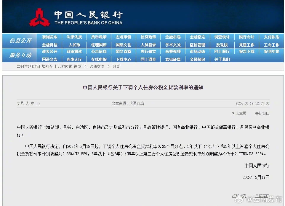Open 货币政策 menu item
285x206 pixels.
click(99, 37)
